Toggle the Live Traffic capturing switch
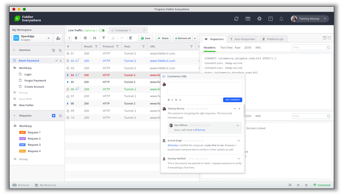Image resolution: width=345 pixels, height=196 pixels. (102, 30)
